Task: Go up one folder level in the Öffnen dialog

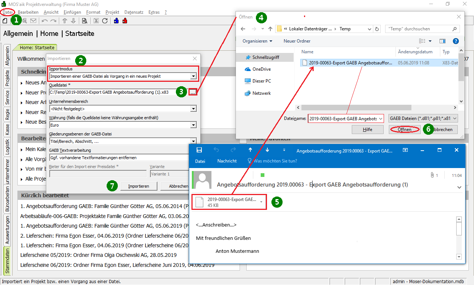Action: [270, 29]
